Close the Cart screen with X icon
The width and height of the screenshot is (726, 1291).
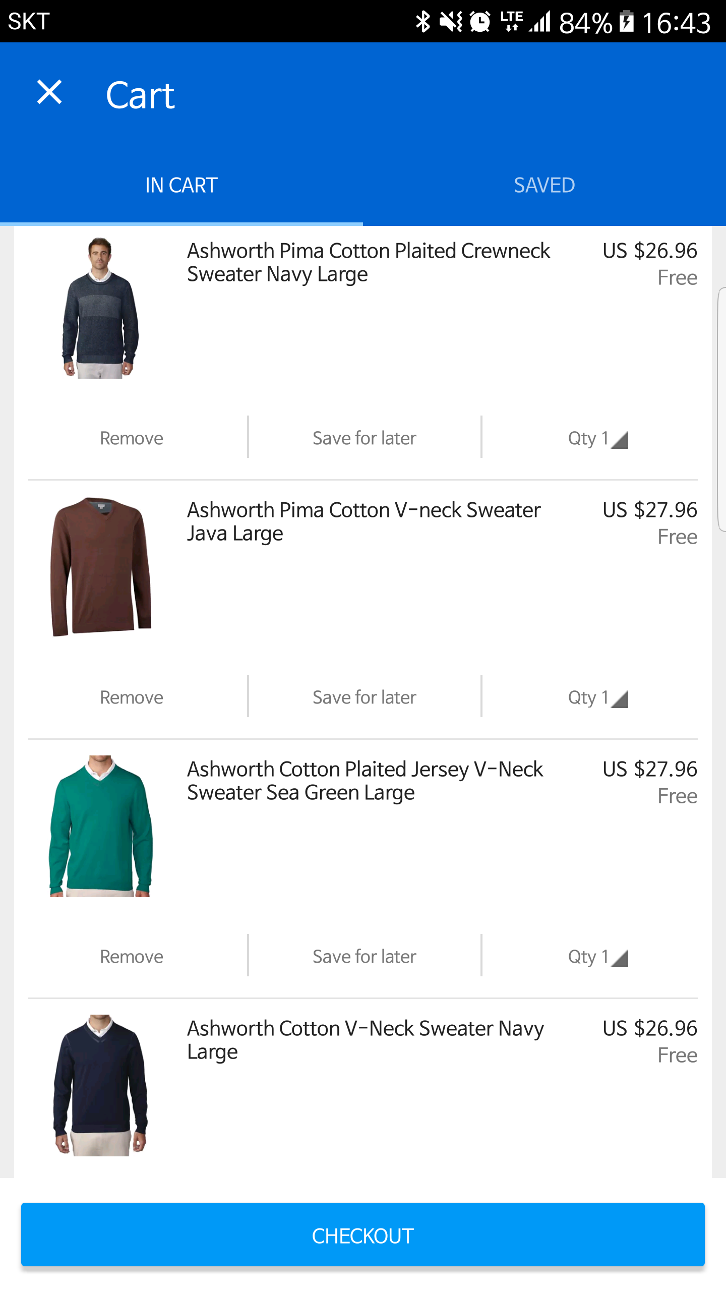49,93
